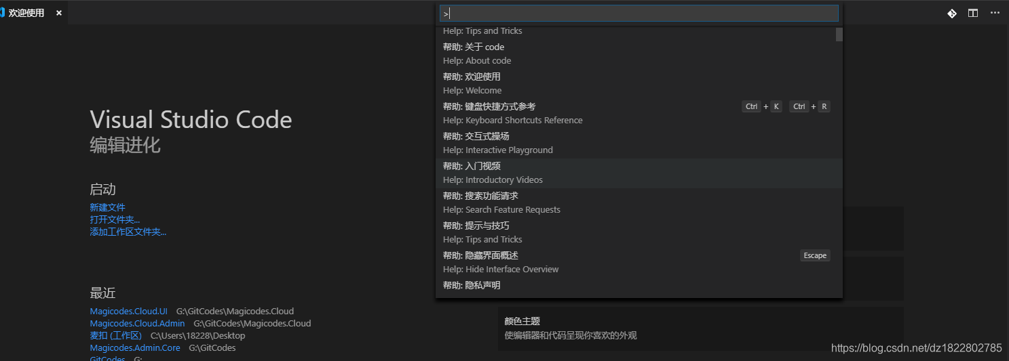Run command 帮助: 欢迎使用
1009x361 pixels.
[x=639, y=83]
